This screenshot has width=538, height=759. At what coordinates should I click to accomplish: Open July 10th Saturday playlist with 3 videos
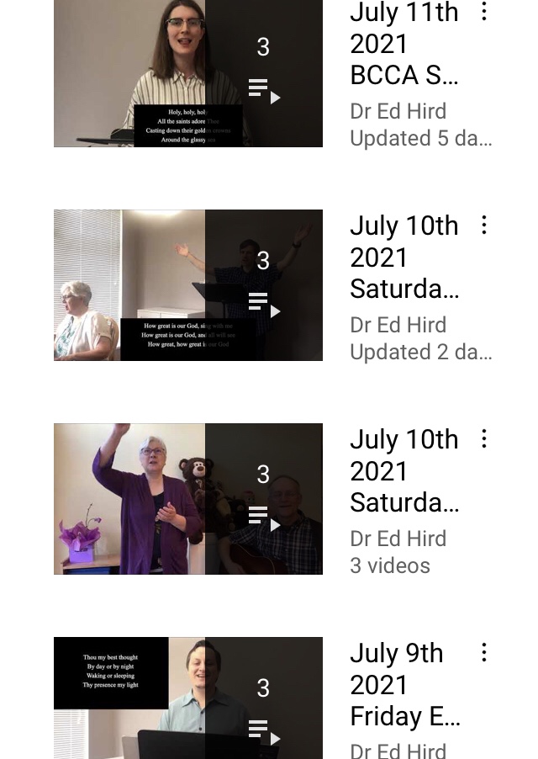[404, 471]
